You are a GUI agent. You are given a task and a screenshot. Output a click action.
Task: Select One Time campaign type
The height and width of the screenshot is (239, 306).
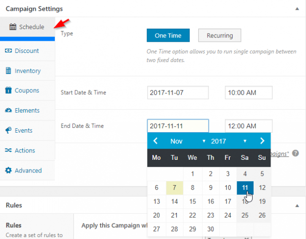[x=168, y=35]
